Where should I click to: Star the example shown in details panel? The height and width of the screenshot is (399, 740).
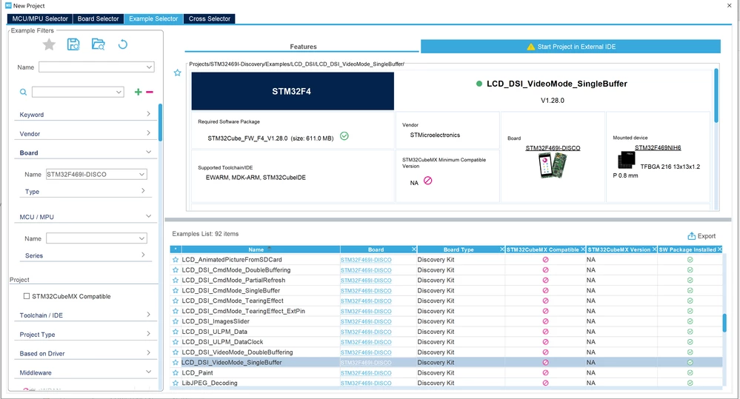(x=178, y=73)
